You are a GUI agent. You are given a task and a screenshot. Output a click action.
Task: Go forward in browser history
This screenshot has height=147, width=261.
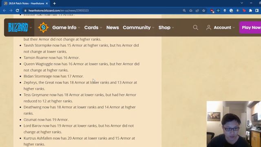11,11
